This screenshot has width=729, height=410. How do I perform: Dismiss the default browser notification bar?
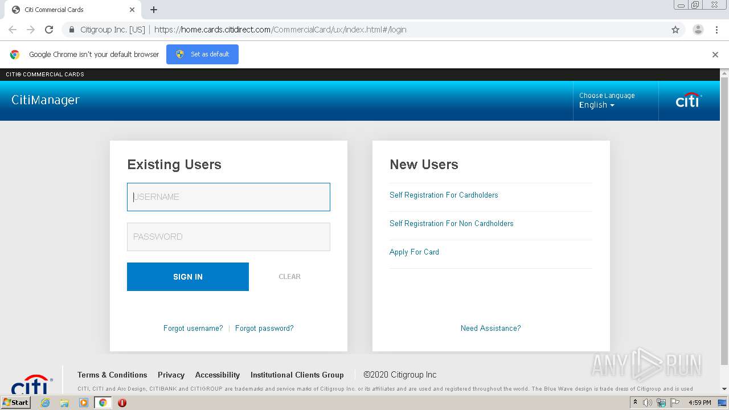[x=715, y=55]
